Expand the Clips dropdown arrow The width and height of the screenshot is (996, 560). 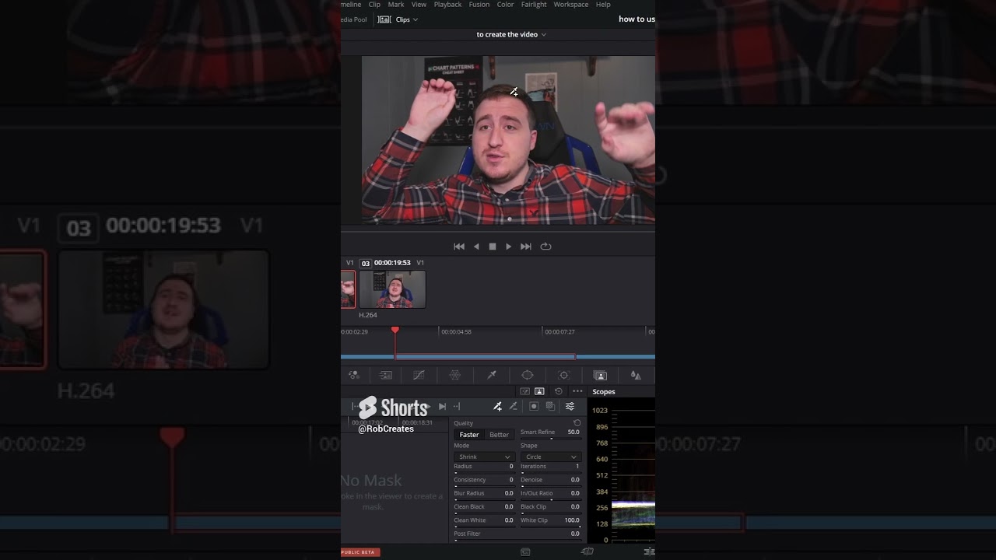coord(416,19)
